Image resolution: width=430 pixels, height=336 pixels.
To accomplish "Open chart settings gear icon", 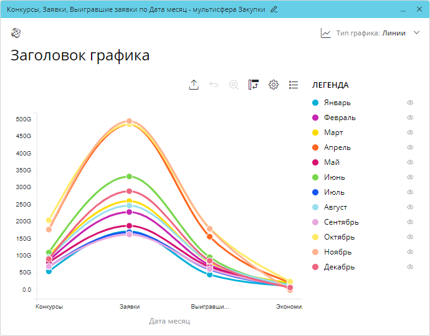I will [274, 85].
